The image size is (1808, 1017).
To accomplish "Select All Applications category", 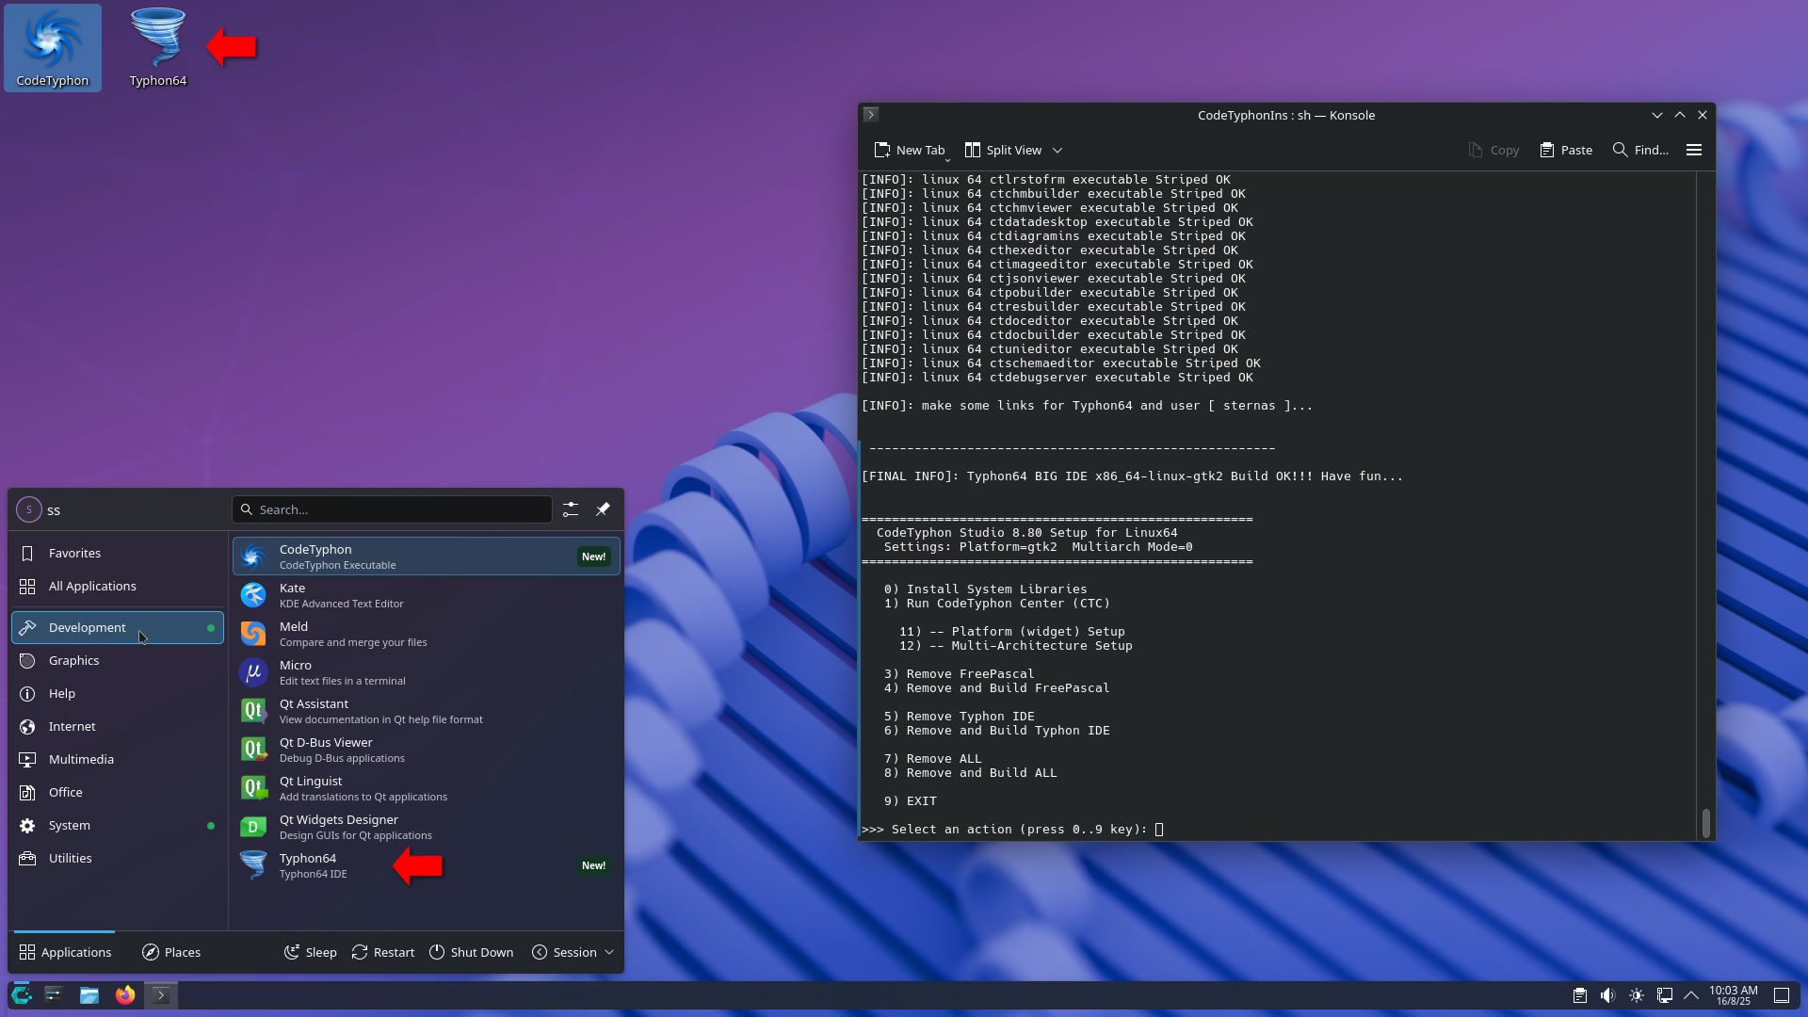I will tap(118, 586).
